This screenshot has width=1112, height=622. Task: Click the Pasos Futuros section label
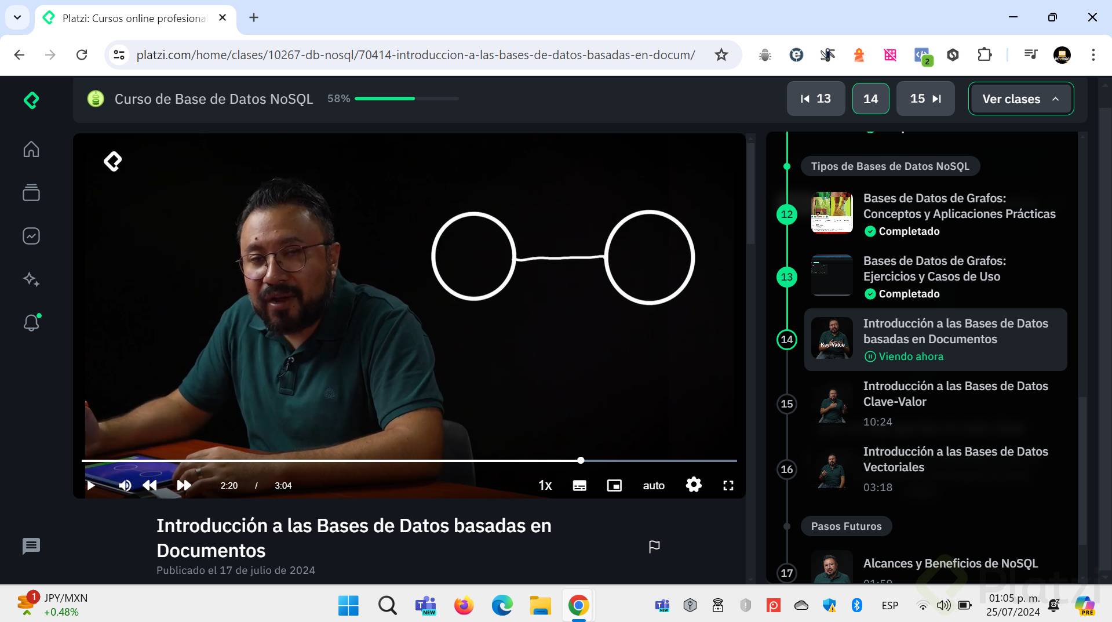(x=846, y=526)
